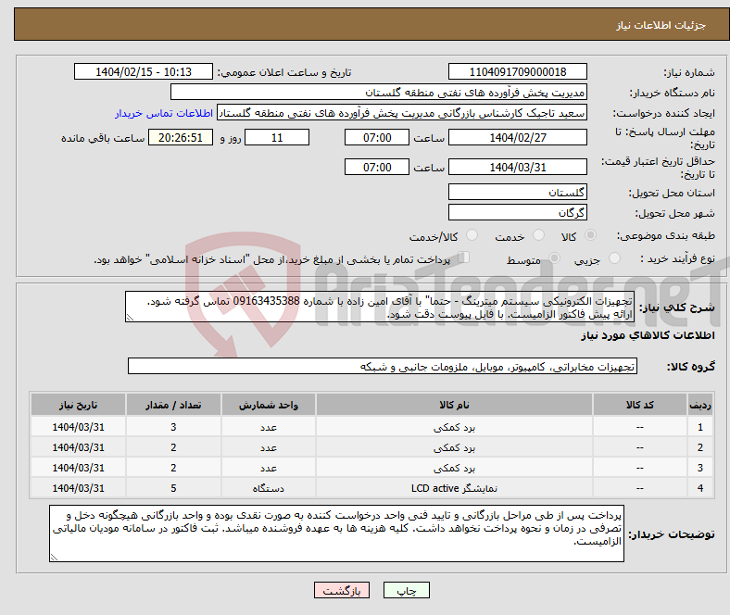Click the response deadline time 07:00 field
This screenshot has width=730, height=615.
pyautogui.click(x=377, y=137)
